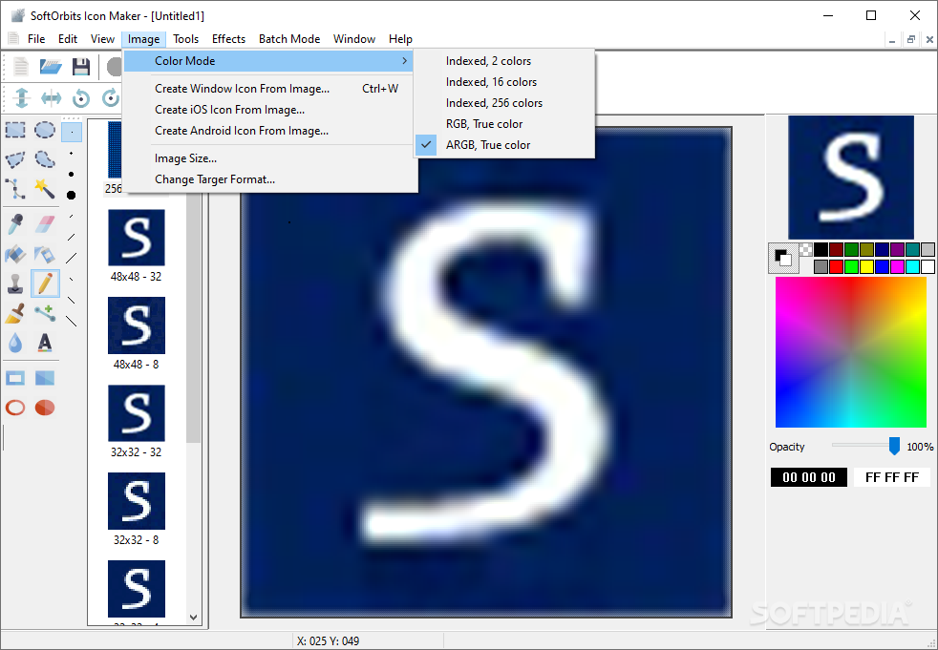
Task: Open the Help menu
Action: [x=400, y=39]
